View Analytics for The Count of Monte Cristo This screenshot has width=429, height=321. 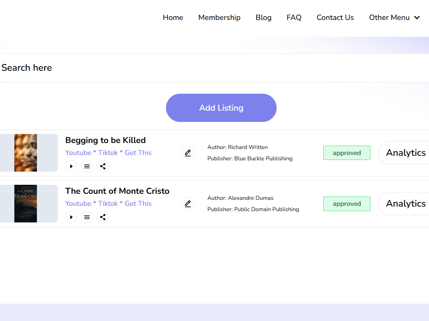pyautogui.click(x=405, y=204)
